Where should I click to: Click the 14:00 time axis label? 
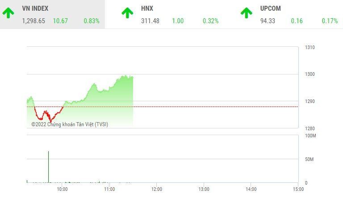pyautogui.click(x=251, y=189)
